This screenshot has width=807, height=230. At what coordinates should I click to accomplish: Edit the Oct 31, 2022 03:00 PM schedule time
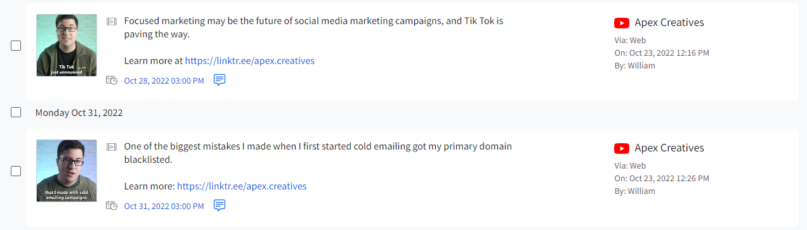tap(164, 207)
